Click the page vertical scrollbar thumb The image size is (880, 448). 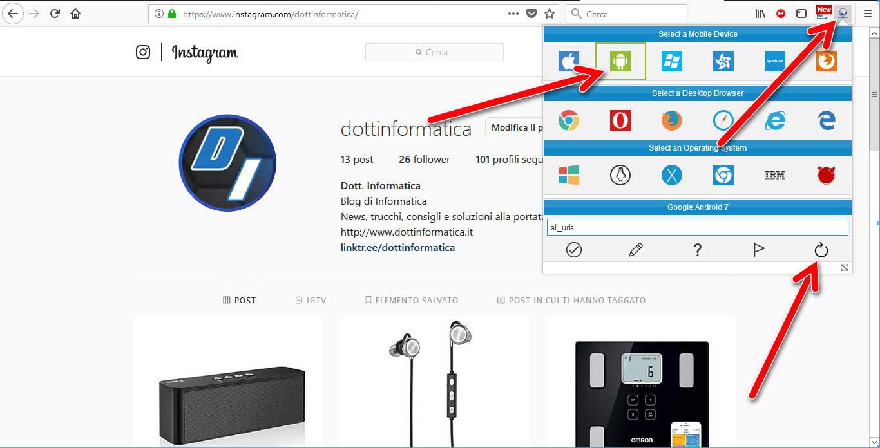(x=874, y=95)
